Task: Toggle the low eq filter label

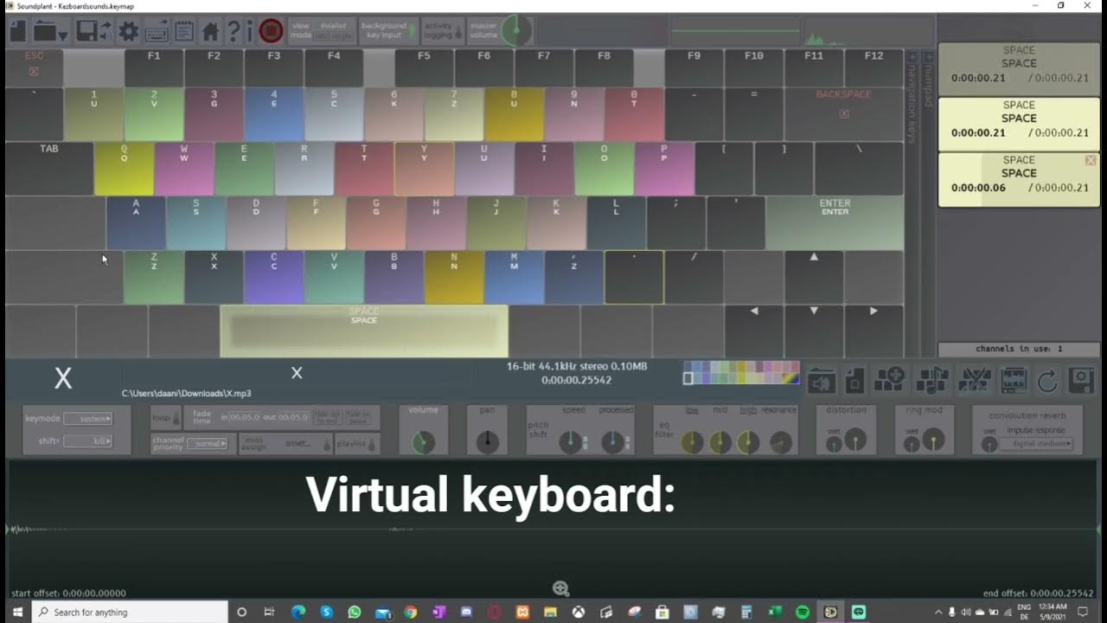Action: (692, 410)
